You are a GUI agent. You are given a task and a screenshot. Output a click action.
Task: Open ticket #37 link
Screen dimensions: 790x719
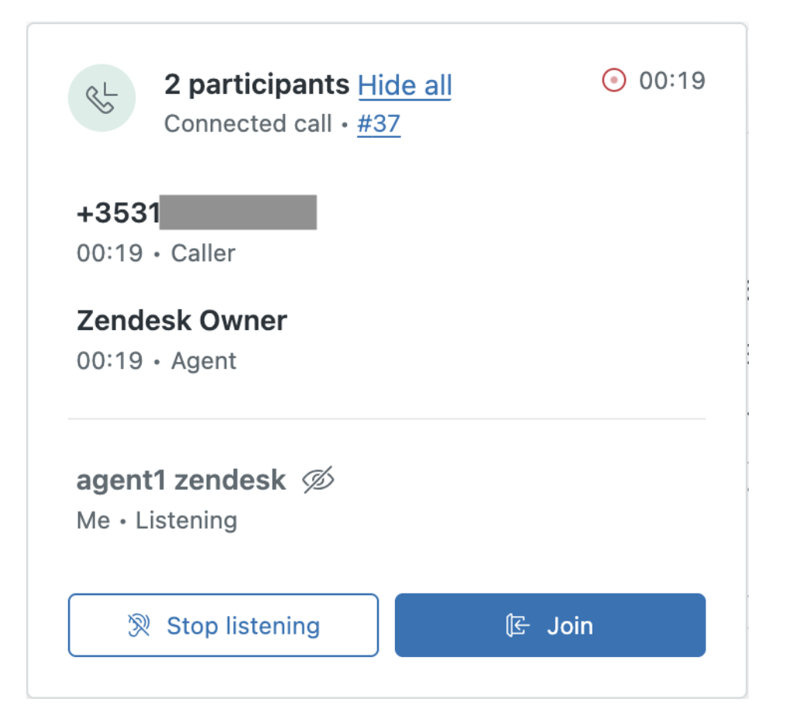pyautogui.click(x=379, y=124)
